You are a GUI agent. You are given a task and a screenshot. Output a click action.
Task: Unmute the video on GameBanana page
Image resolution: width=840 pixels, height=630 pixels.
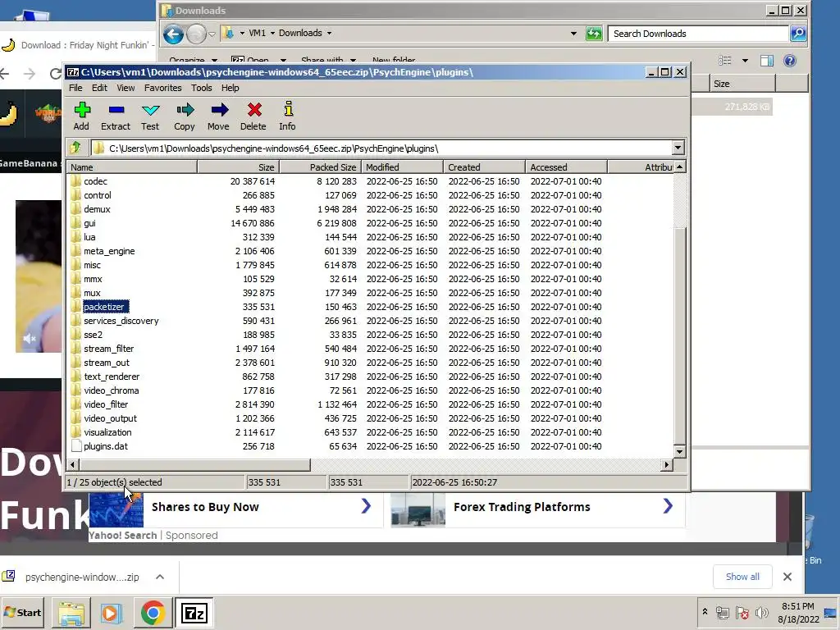(30, 338)
